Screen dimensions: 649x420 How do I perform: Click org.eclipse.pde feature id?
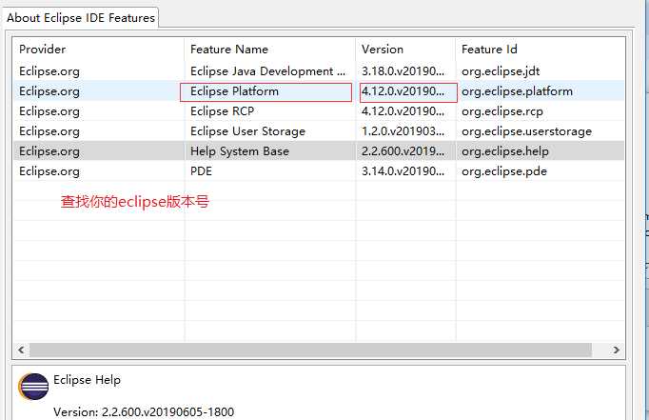pyautogui.click(x=504, y=171)
